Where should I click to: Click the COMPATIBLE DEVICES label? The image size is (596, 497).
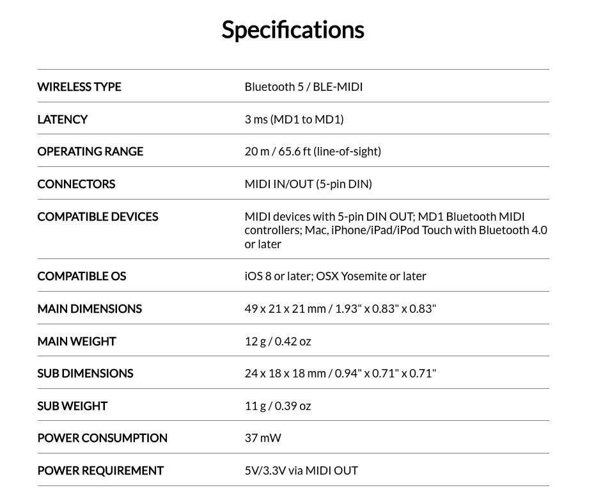(x=98, y=217)
